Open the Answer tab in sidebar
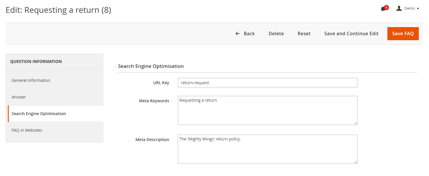Screen dimensions: 429x176 19,97
